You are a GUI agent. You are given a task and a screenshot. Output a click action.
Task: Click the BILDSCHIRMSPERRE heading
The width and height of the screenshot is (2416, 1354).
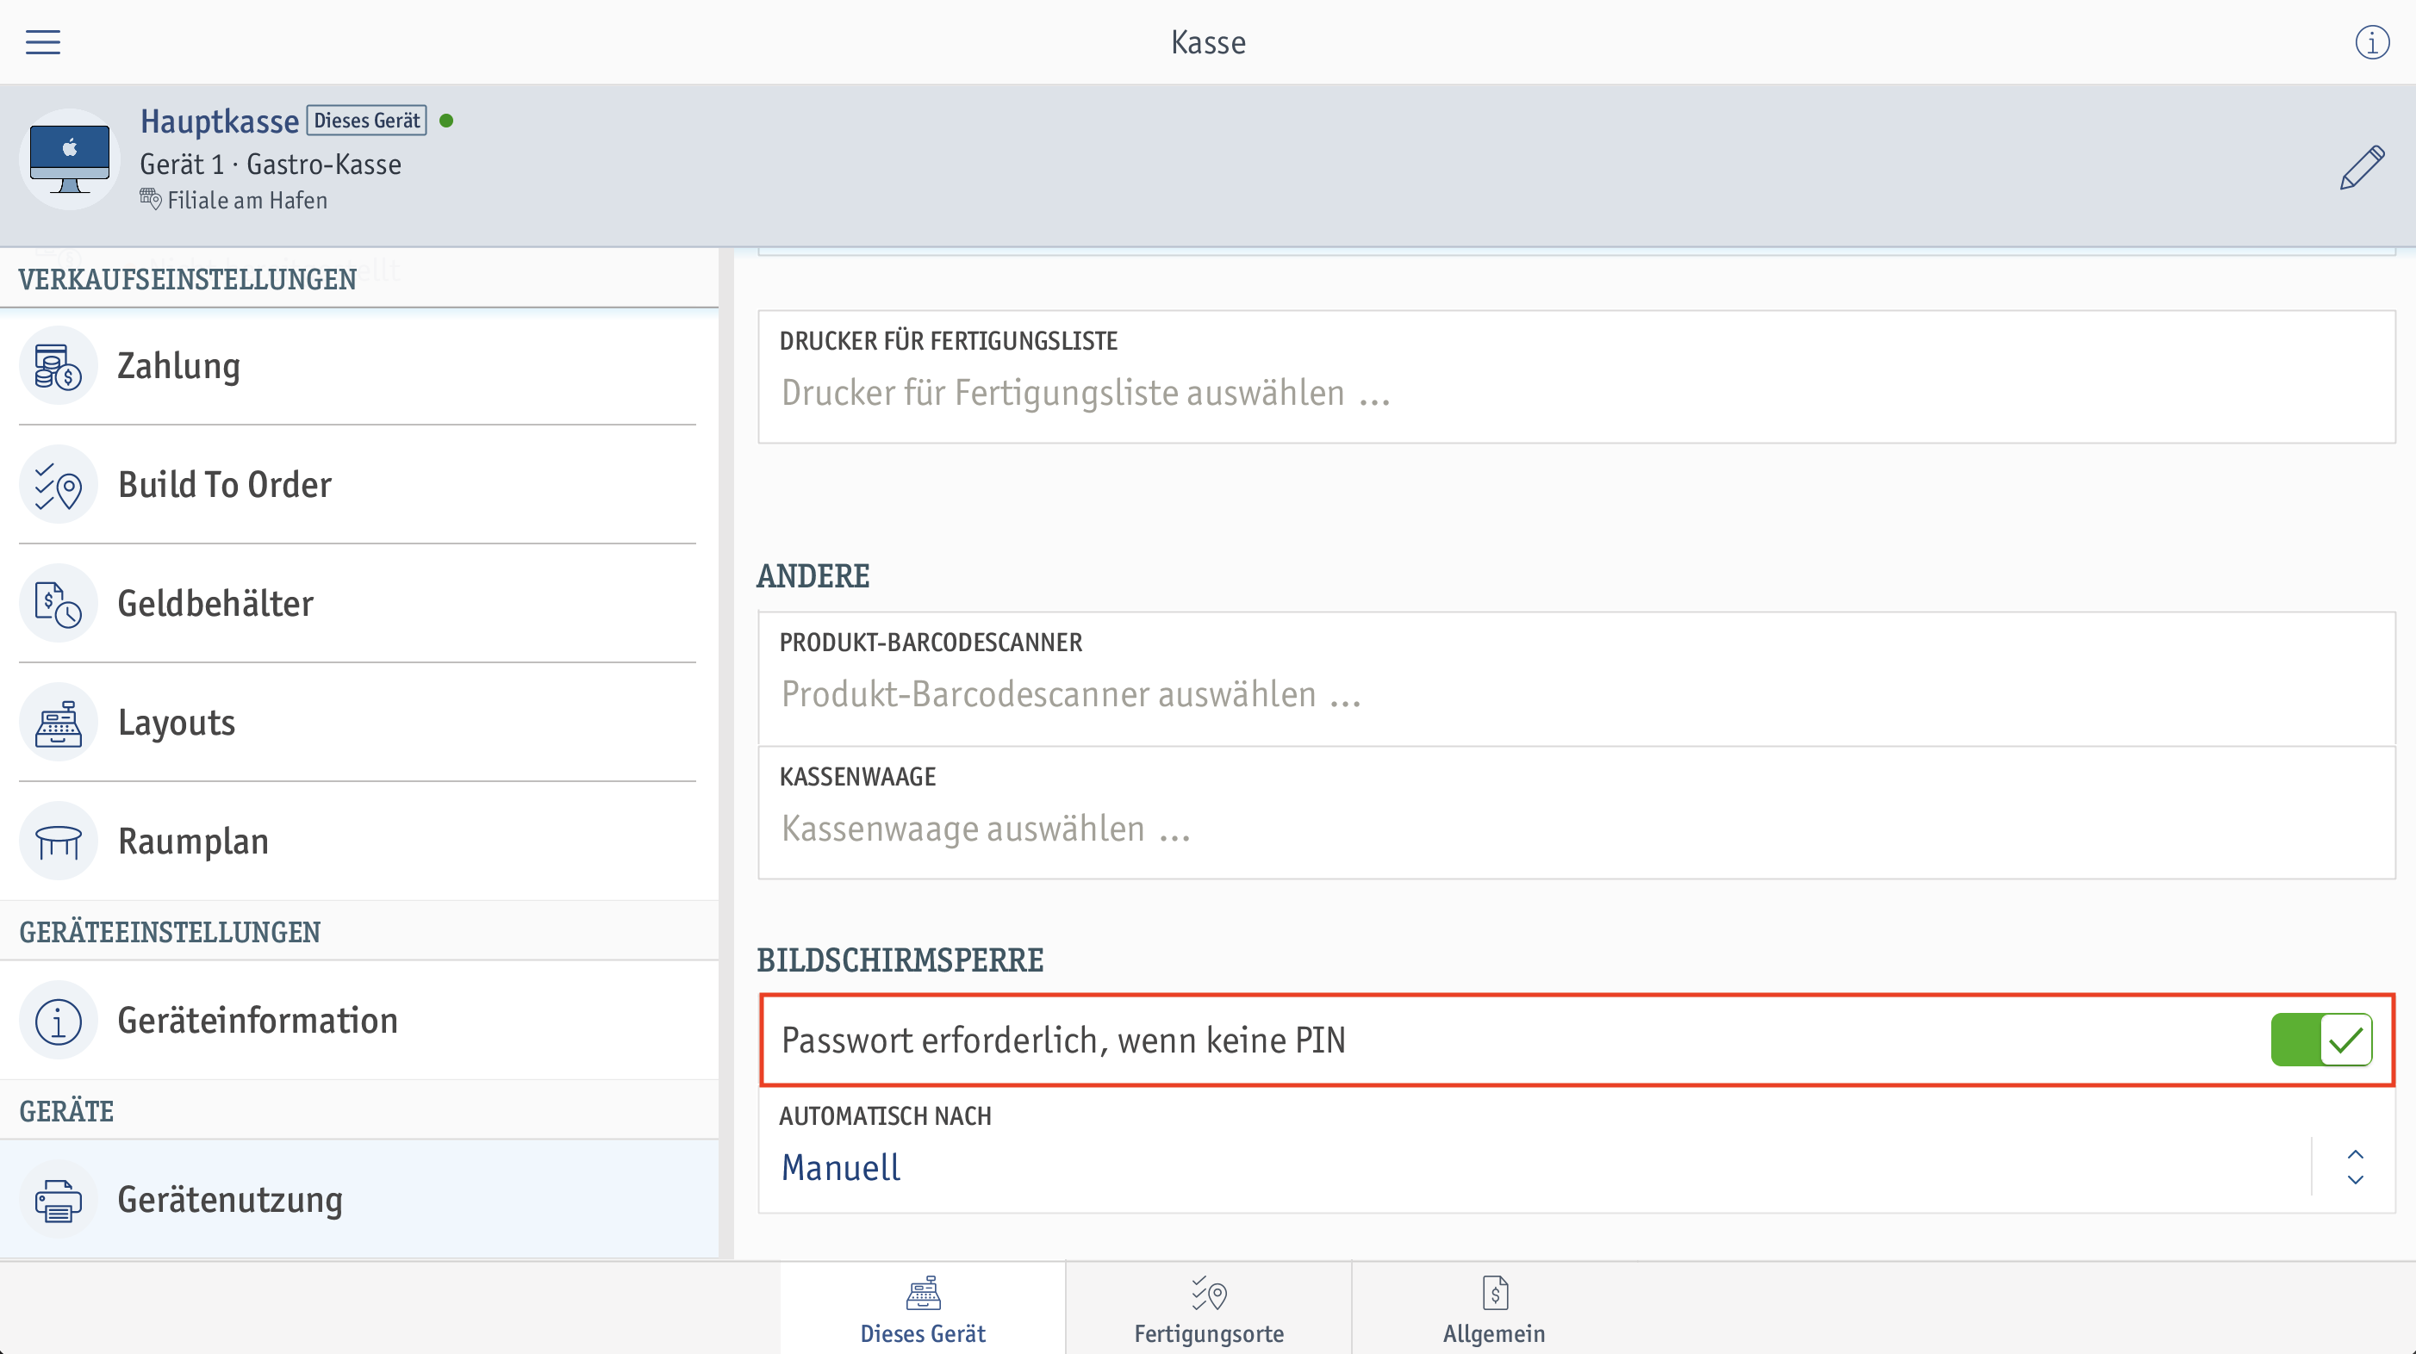900,960
